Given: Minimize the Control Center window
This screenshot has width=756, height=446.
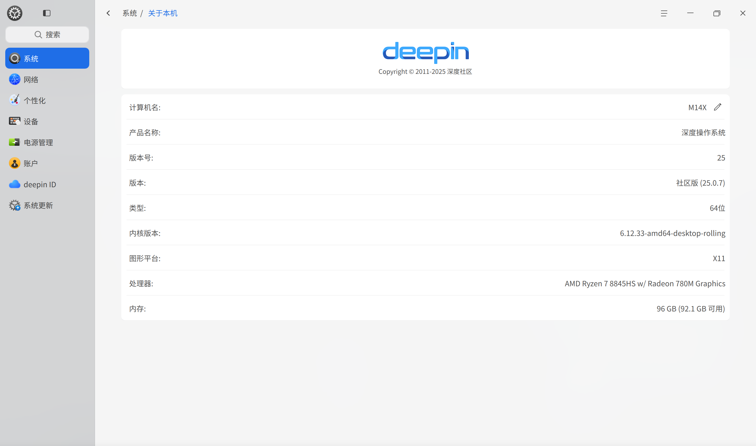Looking at the screenshot, I should pos(690,13).
